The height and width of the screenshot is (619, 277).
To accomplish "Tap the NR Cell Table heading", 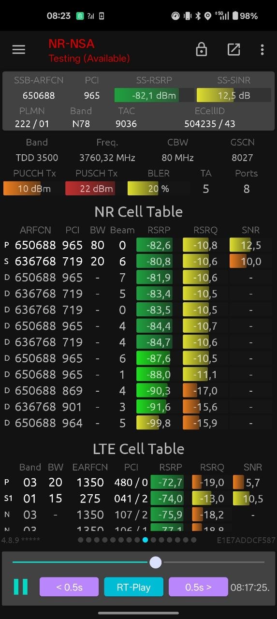I will [138, 212].
